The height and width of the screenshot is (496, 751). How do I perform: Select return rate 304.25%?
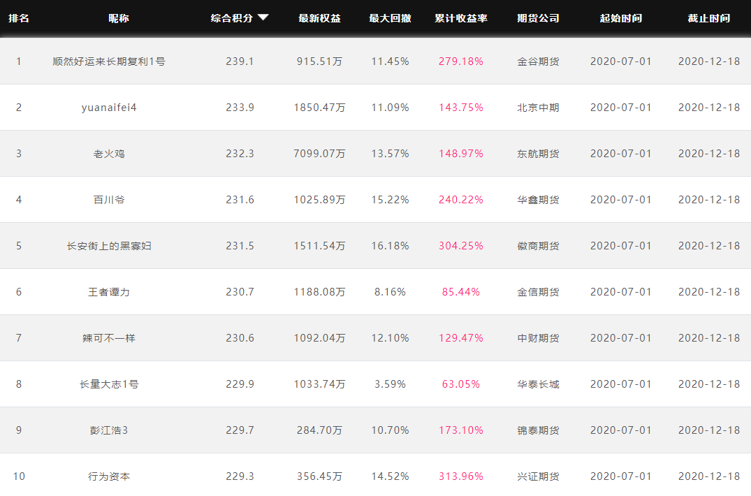(x=461, y=246)
